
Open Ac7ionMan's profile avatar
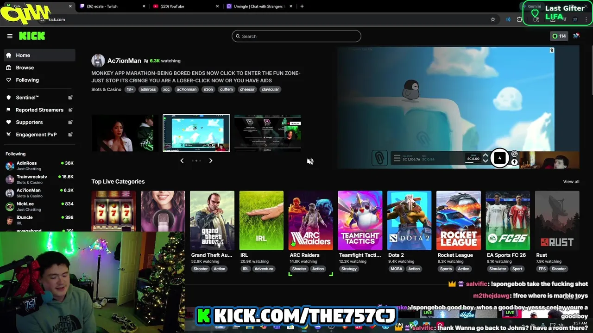click(x=98, y=61)
